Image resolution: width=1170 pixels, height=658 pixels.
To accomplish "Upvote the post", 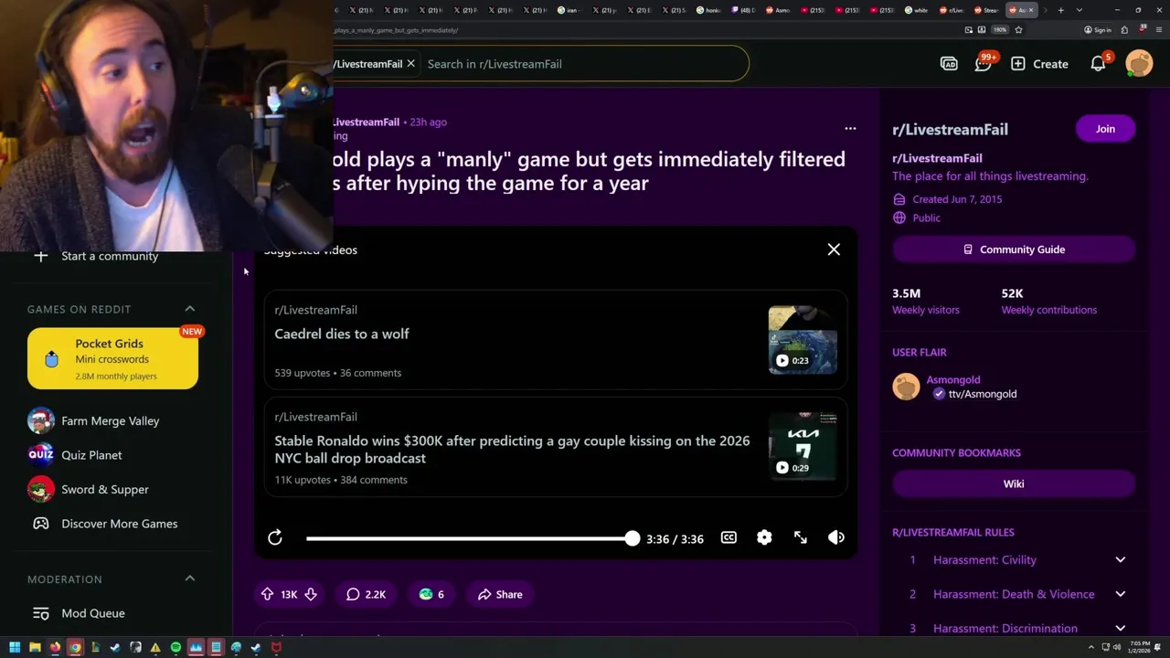I will tap(267, 594).
